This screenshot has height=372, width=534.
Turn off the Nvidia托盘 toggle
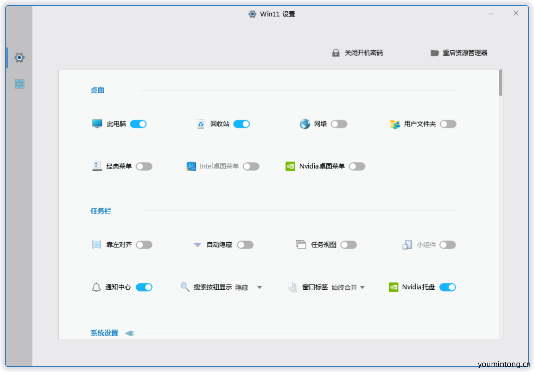[x=448, y=287]
